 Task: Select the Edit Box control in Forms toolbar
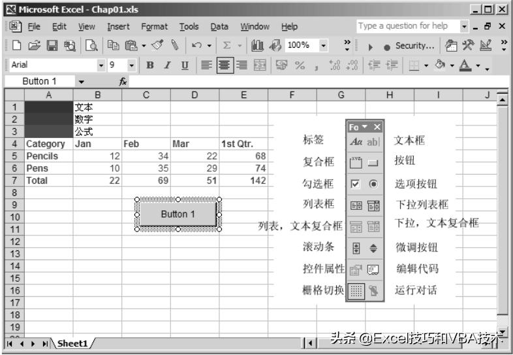tap(373, 142)
